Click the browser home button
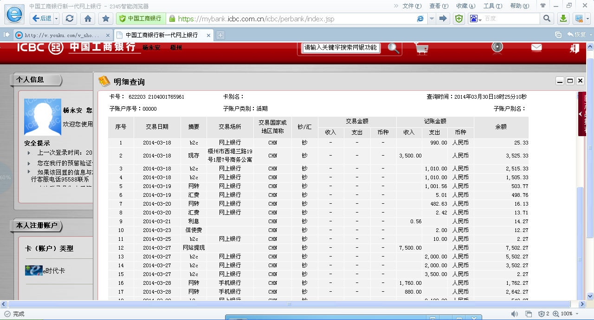This screenshot has height=320, width=594. pyautogui.click(x=88, y=19)
